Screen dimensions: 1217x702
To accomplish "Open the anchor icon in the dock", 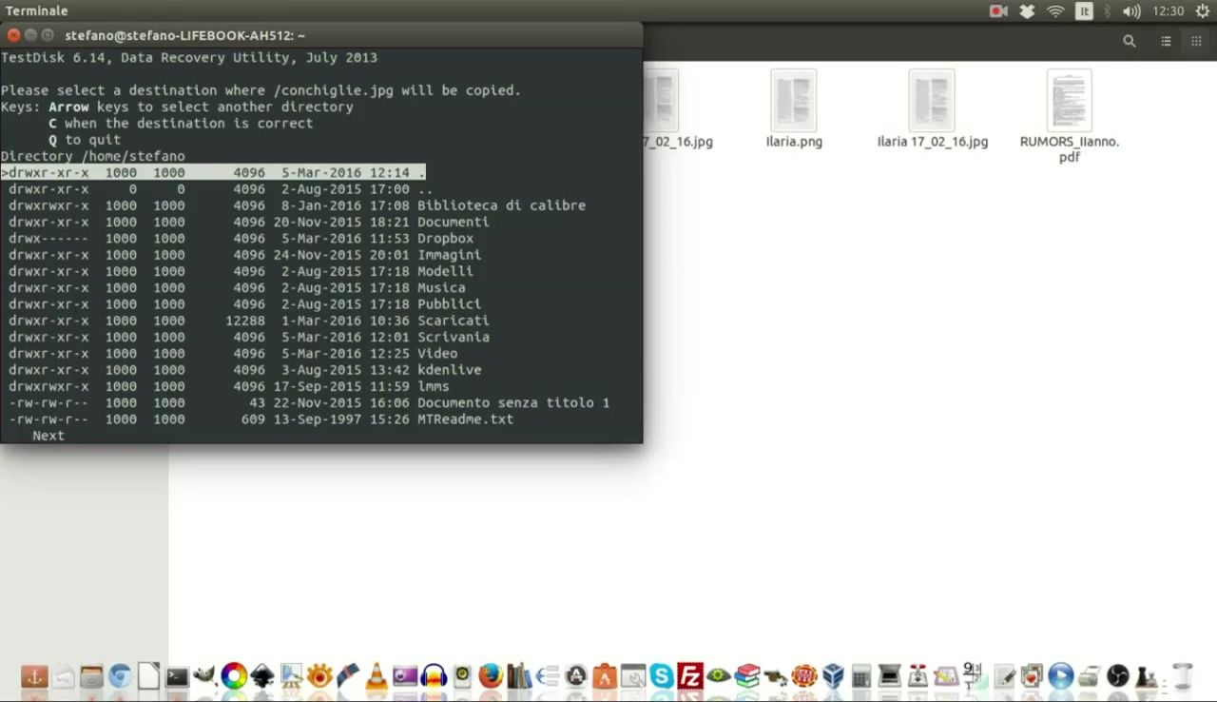I will point(34,676).
